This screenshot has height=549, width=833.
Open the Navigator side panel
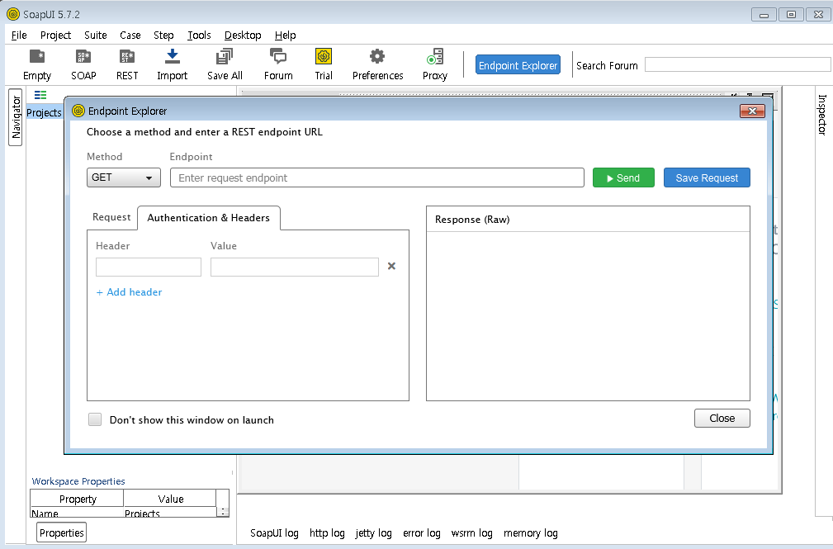(16, 119)
